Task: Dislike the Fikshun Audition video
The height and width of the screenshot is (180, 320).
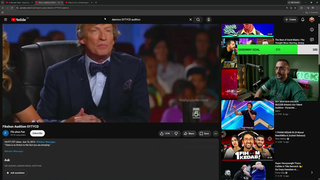Action: (176, 134)
